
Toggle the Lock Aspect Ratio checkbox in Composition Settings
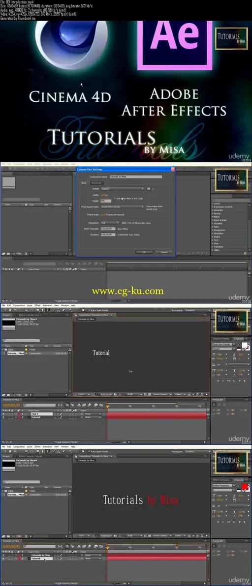point(115,199)
